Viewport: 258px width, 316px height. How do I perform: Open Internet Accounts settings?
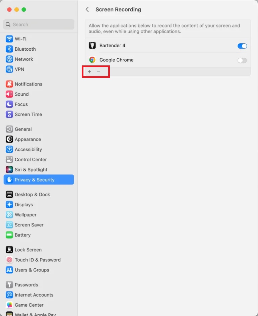(x=39, y=295)
